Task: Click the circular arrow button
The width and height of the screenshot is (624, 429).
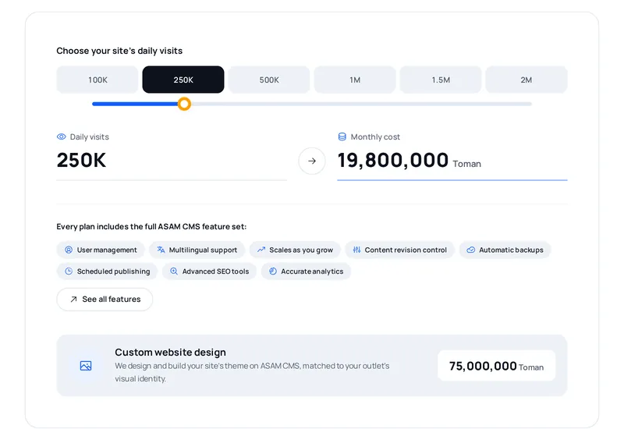Action: point(312,161)
